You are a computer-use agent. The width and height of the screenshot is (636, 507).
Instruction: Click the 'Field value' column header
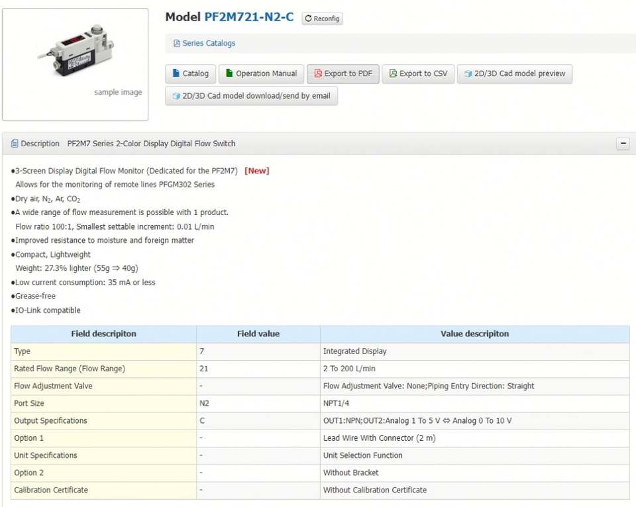point(258,334)
